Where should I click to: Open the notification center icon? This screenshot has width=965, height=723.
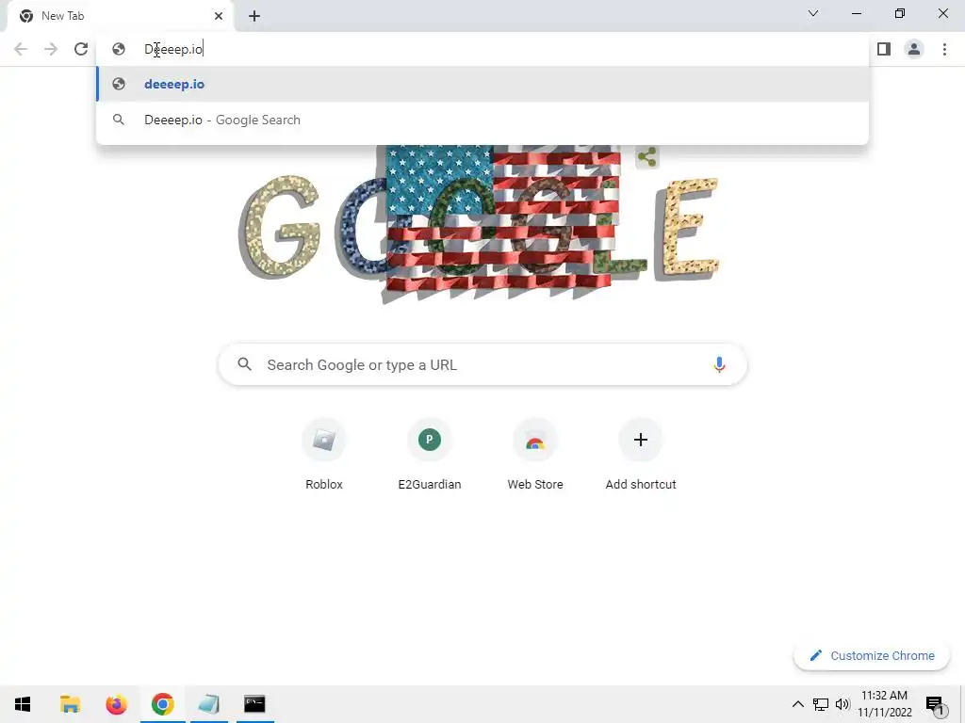point(934,704)
